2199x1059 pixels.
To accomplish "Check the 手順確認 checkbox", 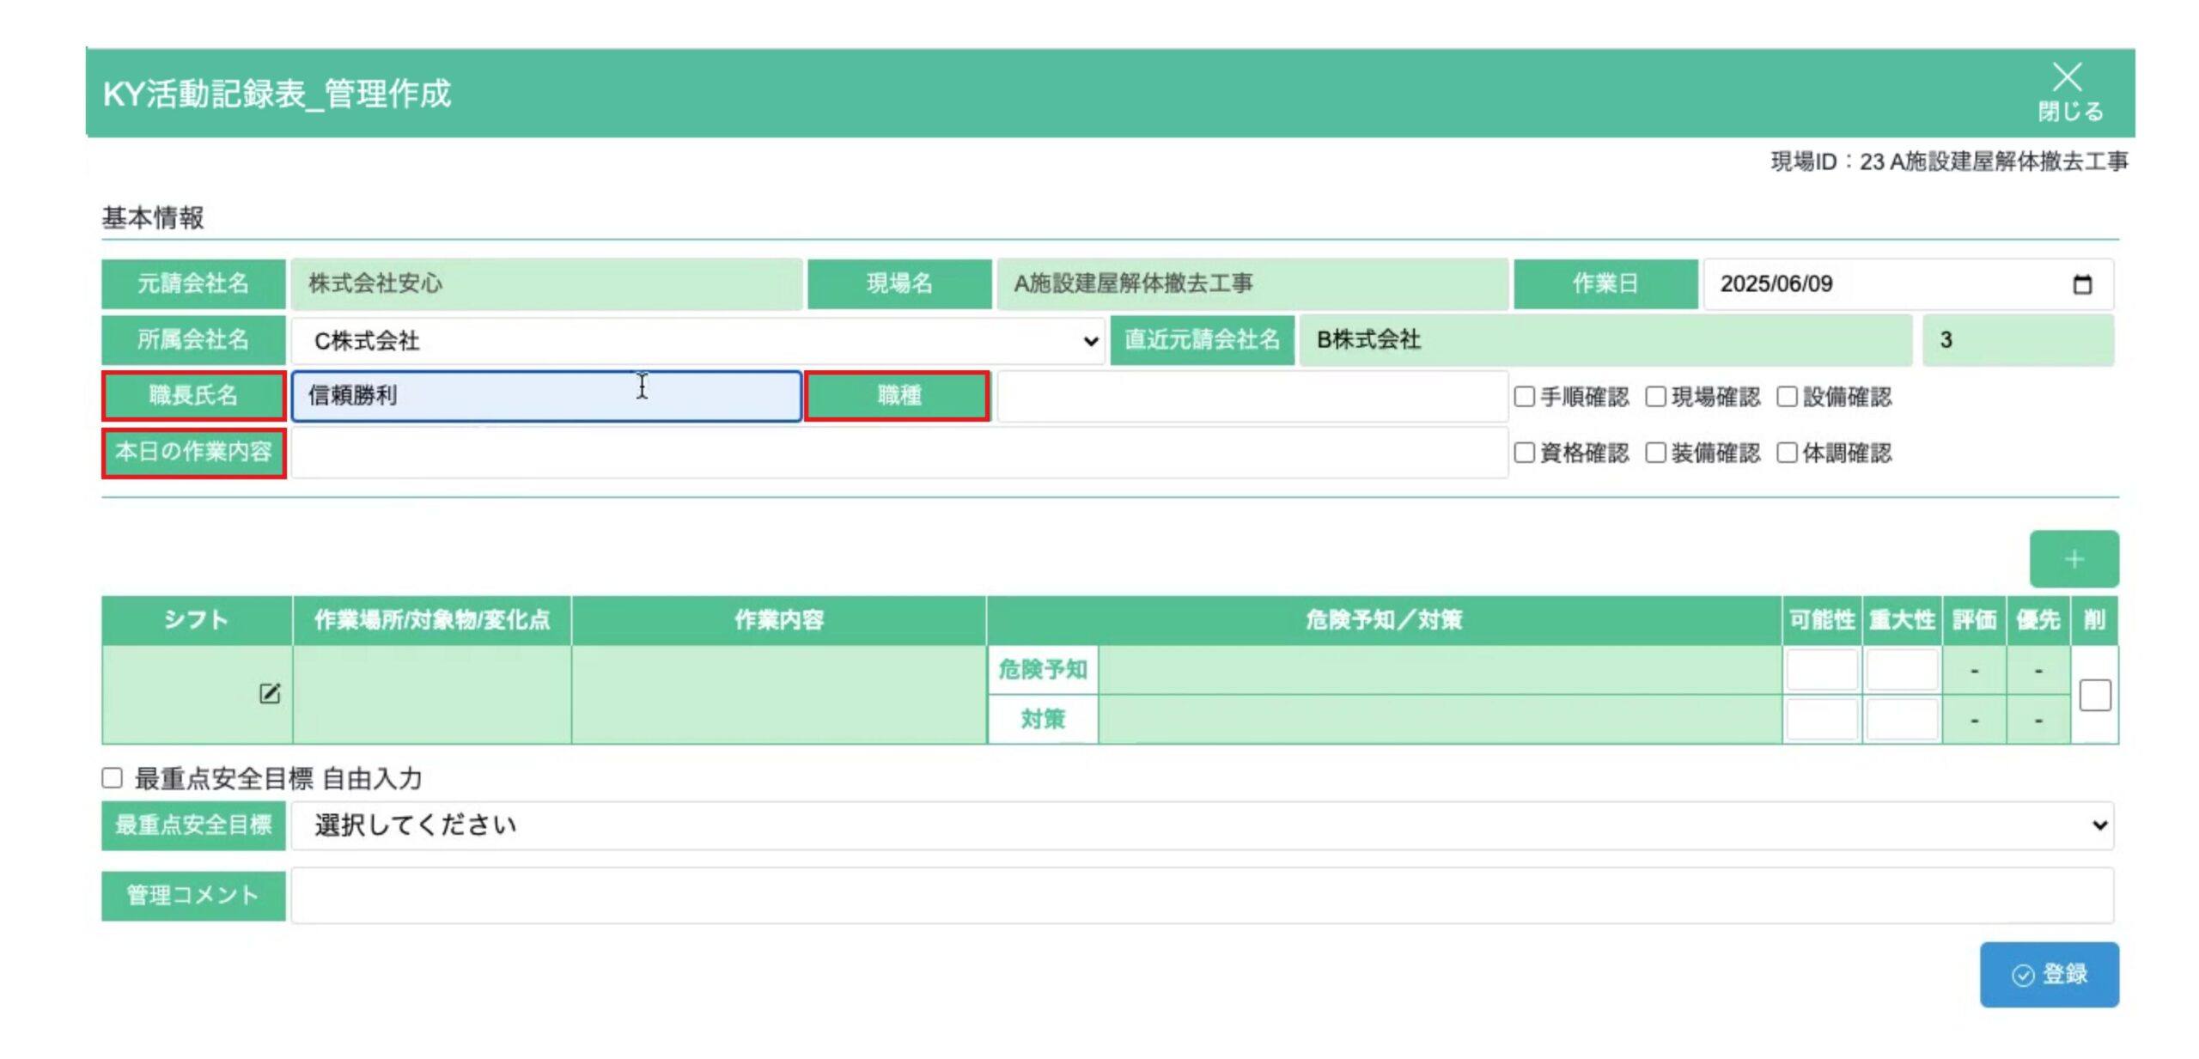I will coord(1524,396).
